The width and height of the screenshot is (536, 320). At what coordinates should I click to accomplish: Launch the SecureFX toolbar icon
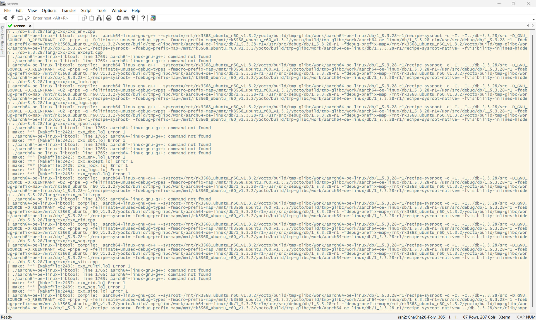(x=153, y=18)
